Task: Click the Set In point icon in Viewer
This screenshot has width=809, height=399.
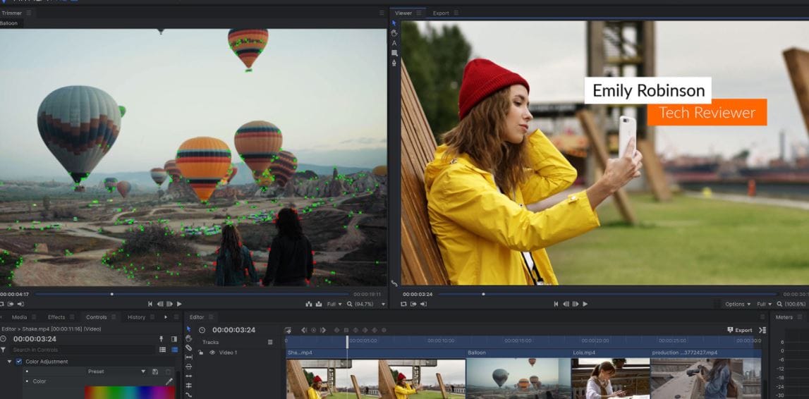Action: click(x=414, y=304)
